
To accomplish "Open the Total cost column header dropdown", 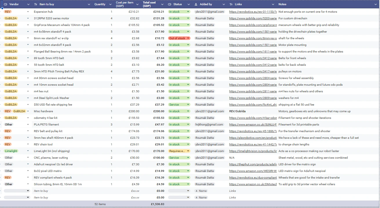I will click(163, 4).
